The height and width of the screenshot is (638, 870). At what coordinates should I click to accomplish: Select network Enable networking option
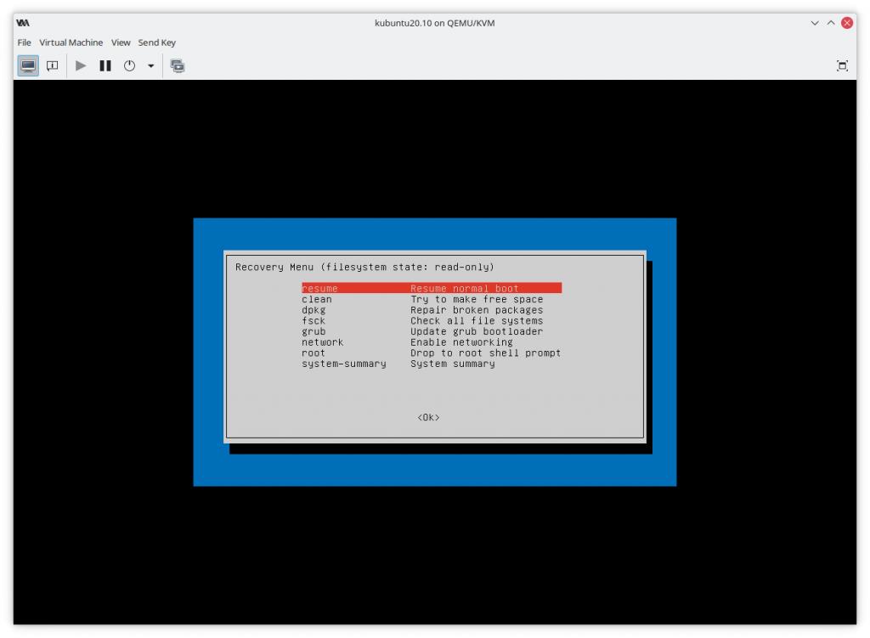pos(431,342)
